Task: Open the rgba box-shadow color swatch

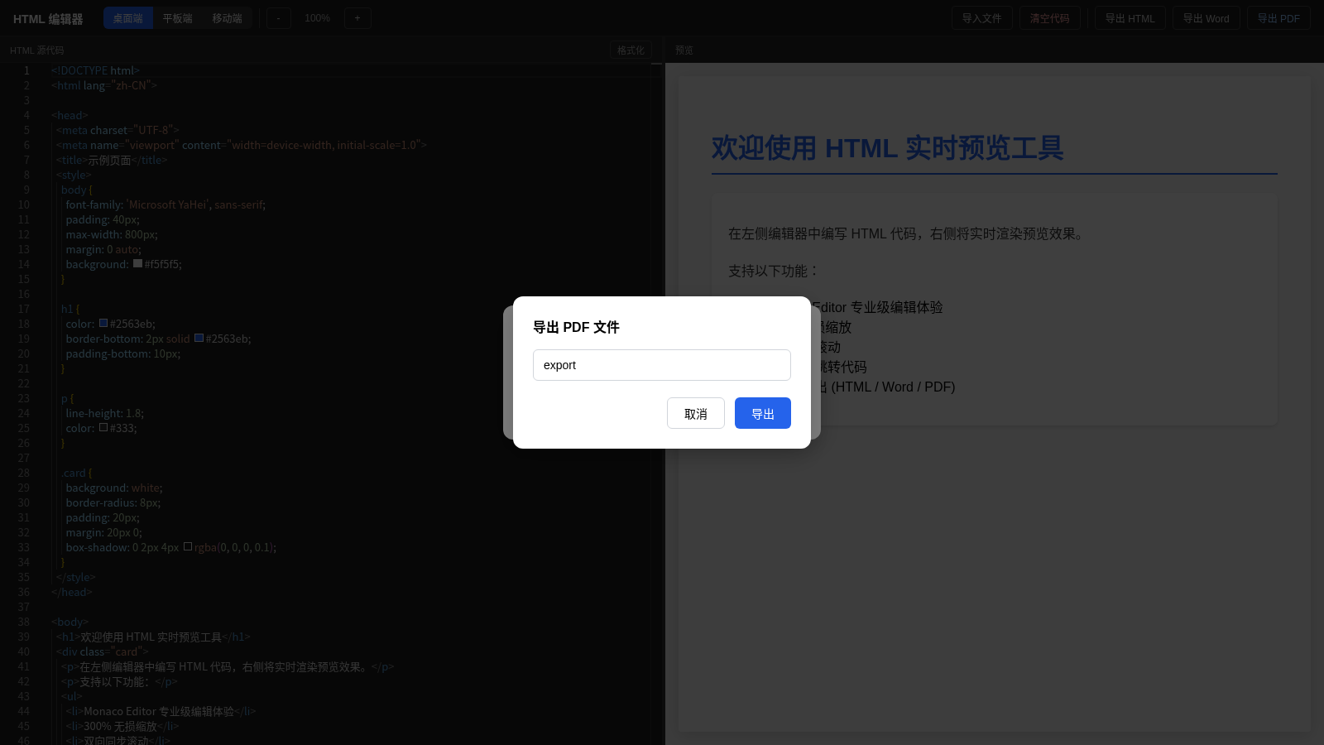Action: (188, 546)
